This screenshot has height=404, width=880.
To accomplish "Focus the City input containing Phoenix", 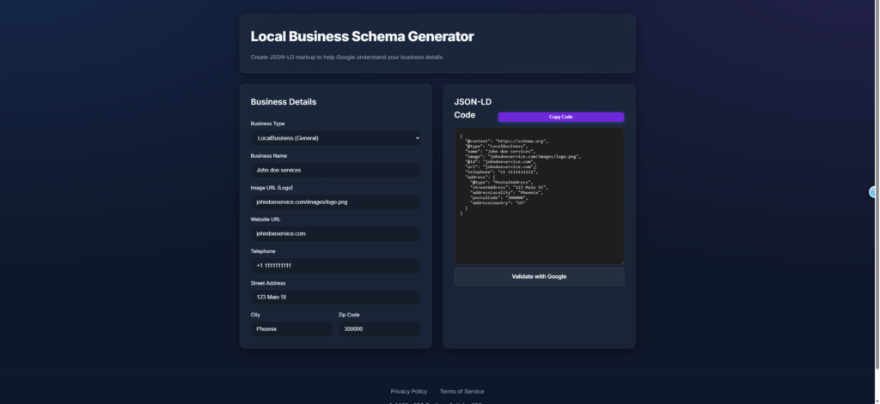I will click(x=291, y=329).
